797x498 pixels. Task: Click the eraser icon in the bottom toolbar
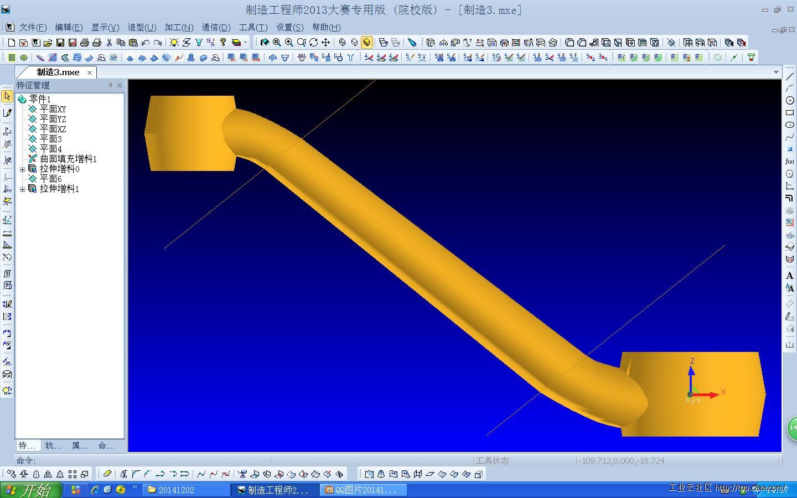(107, 474)
